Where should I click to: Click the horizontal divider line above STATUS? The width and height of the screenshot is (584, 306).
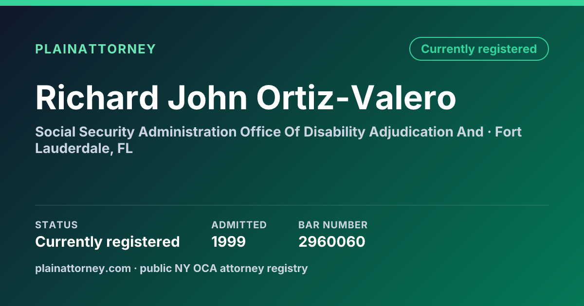[x=292, y=205]
